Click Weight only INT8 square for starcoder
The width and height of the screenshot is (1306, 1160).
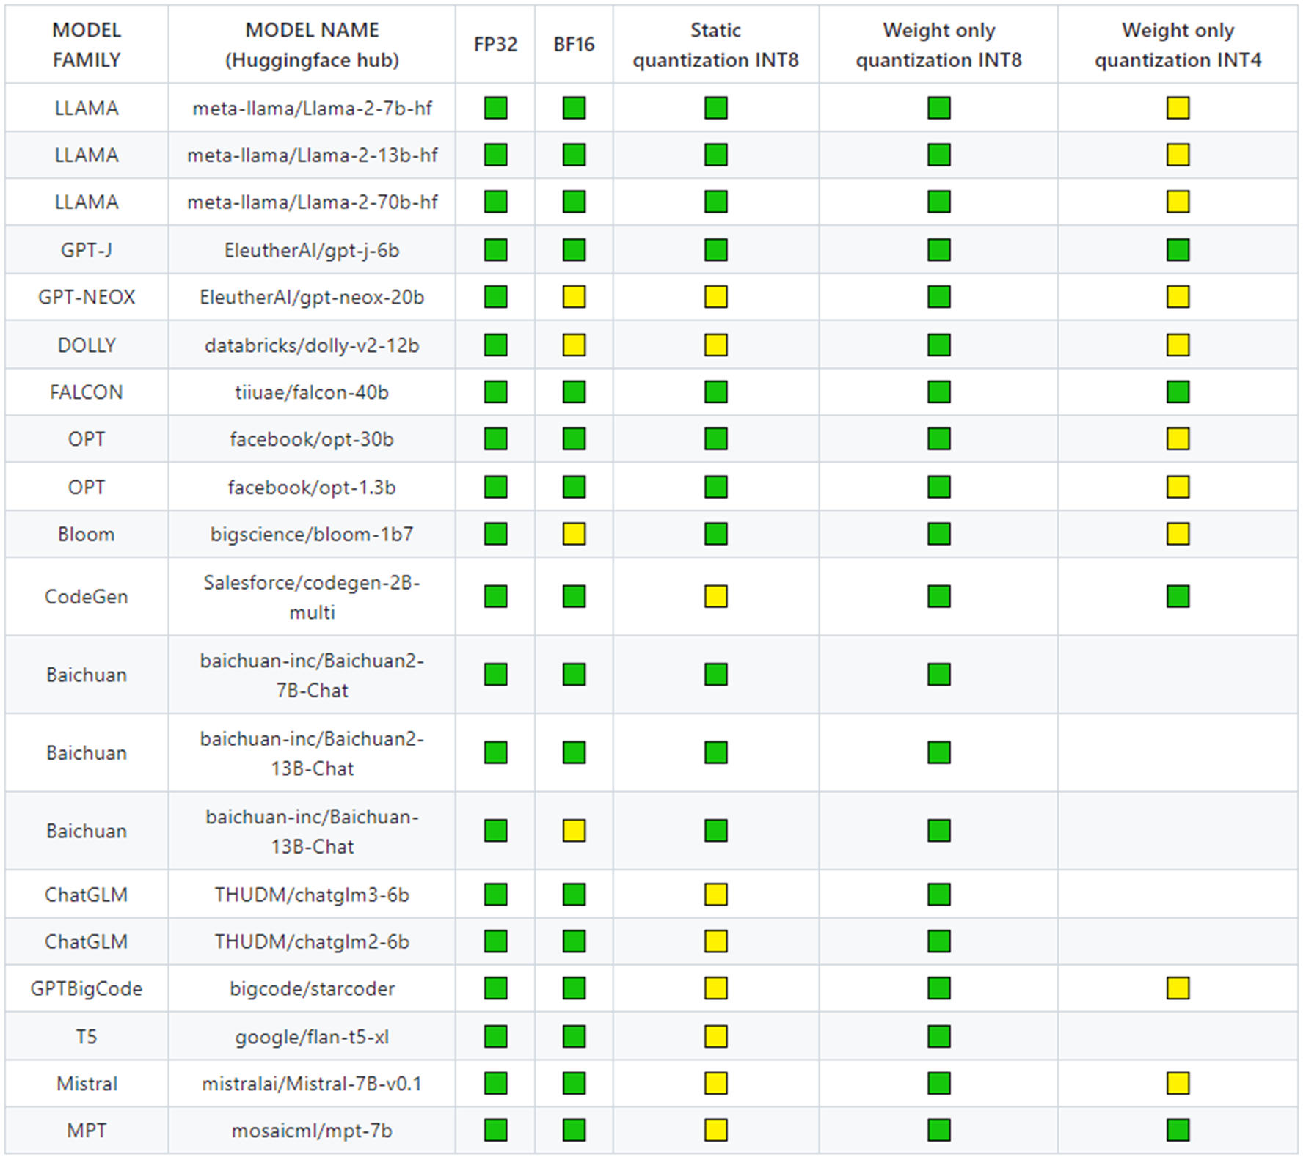click(938, 988)
